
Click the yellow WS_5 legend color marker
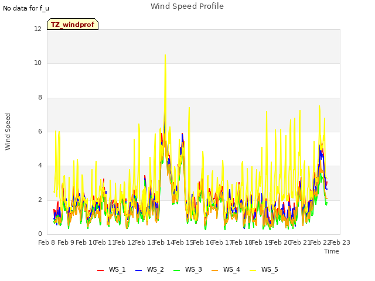coord(253,270)
